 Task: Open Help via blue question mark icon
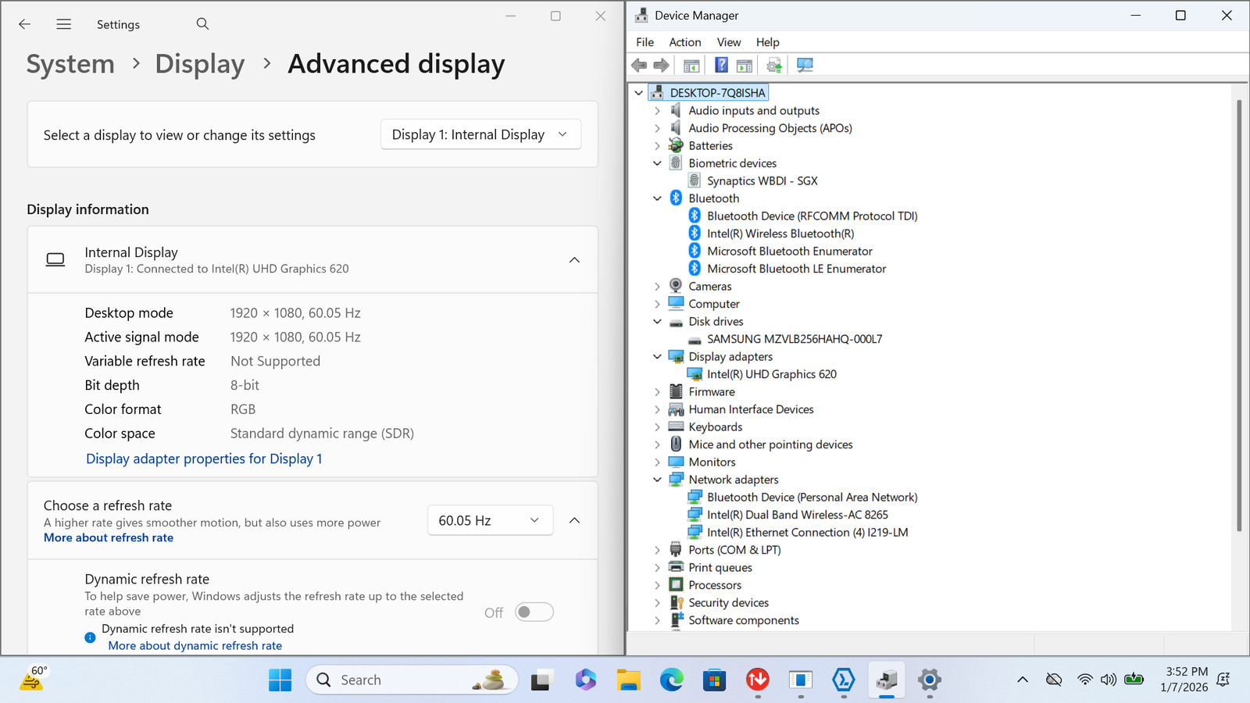(722, 65)
